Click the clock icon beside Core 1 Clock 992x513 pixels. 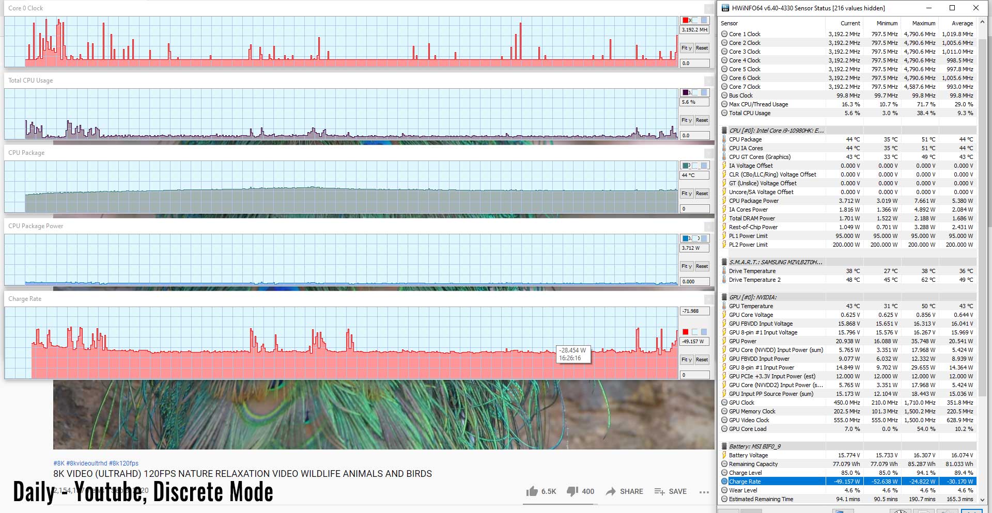pyautogui.click(x=724, y=34)
